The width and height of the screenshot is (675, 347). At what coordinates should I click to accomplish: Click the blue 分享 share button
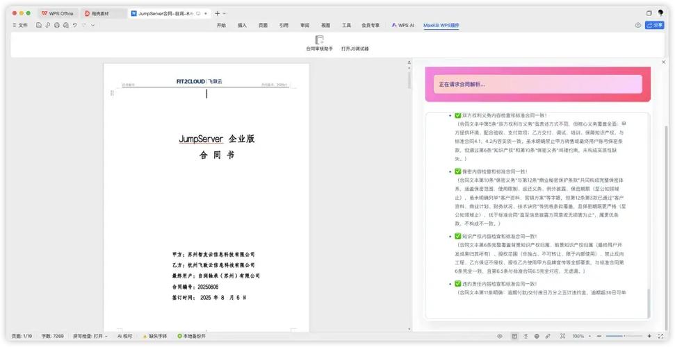654,26
